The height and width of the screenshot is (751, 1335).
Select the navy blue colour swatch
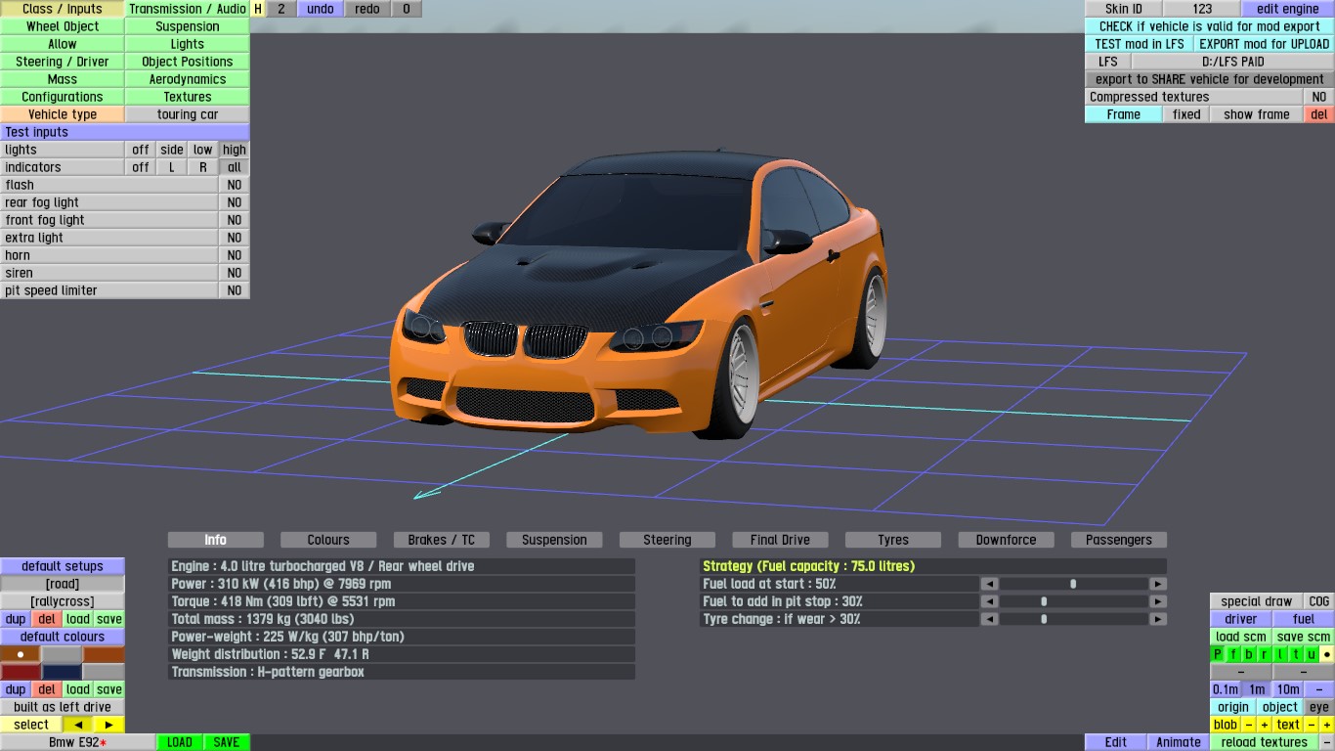tap(62, 672)
